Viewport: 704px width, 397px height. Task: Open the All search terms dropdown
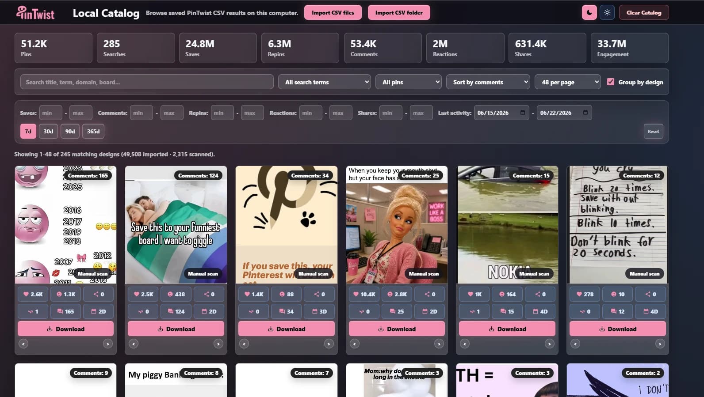(324, 82)
